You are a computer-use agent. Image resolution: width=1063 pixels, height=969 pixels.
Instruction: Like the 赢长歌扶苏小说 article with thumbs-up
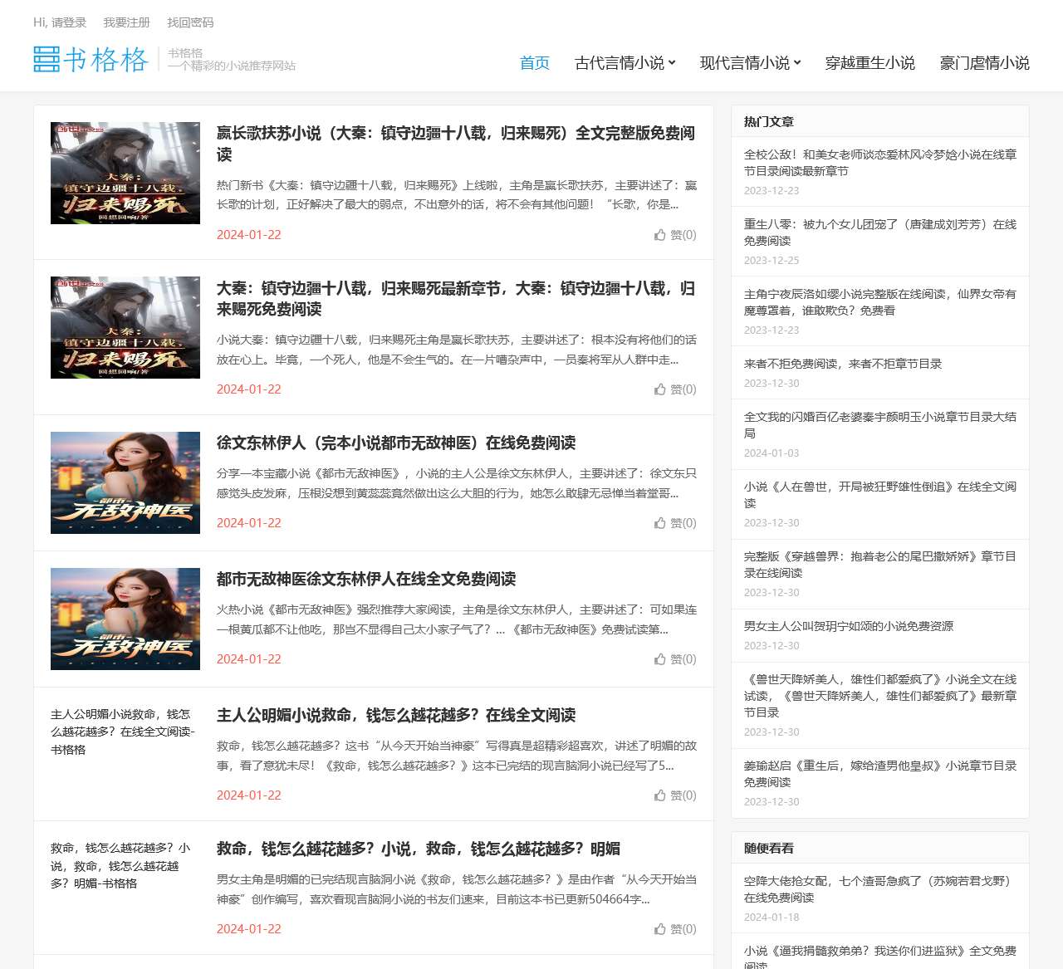click(676, 235)
